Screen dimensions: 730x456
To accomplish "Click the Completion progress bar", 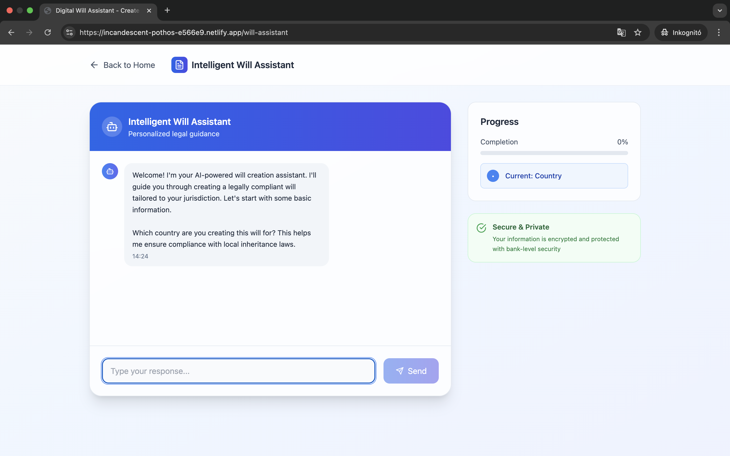I will pyautogui.click(x=554, y=153).
